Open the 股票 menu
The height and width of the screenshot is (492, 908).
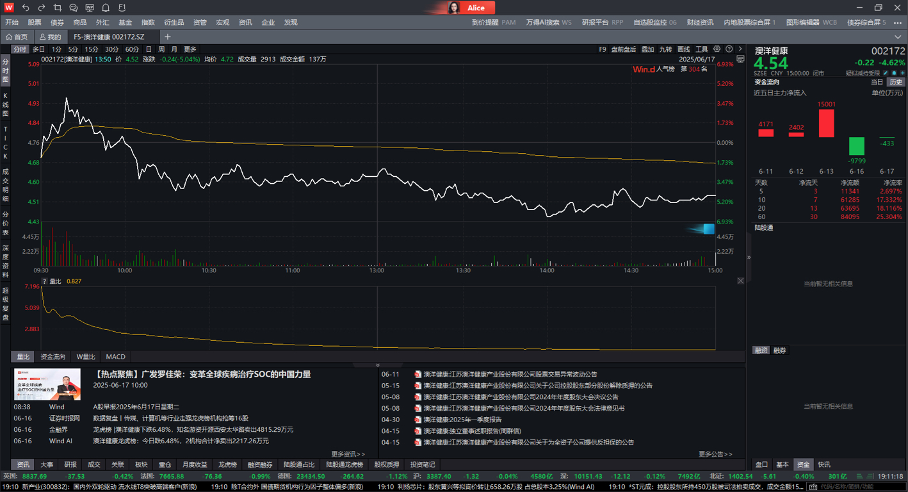(35, 22)
